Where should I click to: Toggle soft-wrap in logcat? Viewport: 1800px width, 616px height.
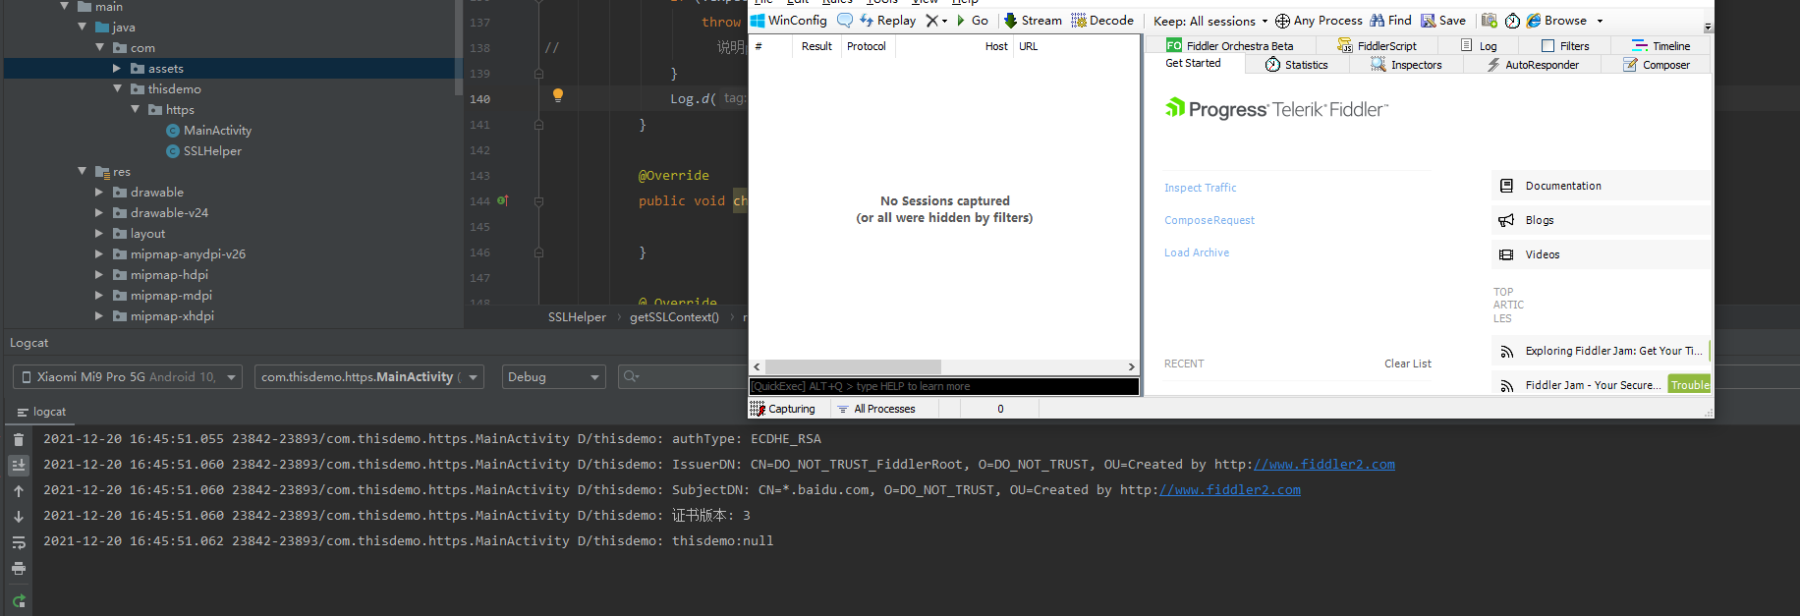[x=18, y=542]
